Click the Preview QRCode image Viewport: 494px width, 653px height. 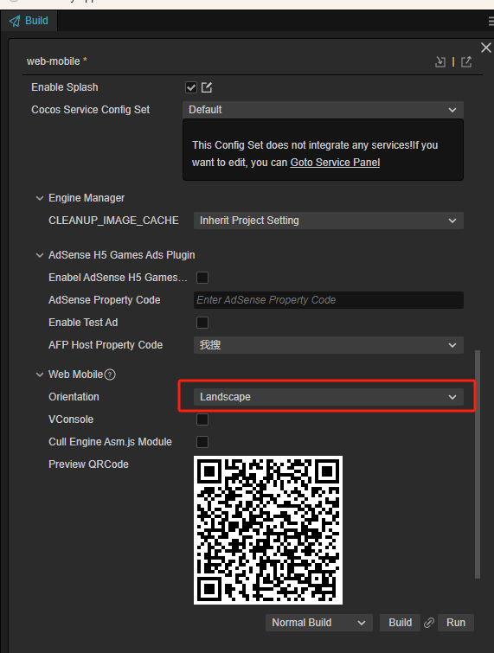click(x=268, y=530)
